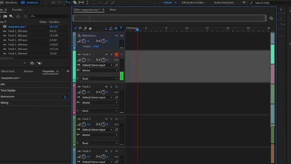Solo Track 3

pyautogui.click(x=111, y=119)
